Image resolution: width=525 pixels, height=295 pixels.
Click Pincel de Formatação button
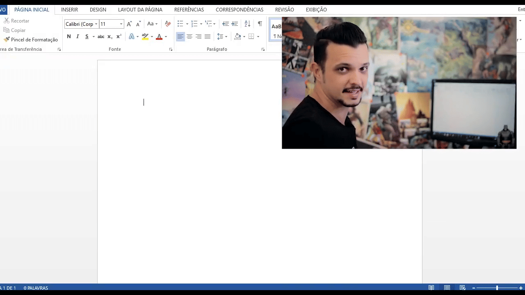click(31, 40)
